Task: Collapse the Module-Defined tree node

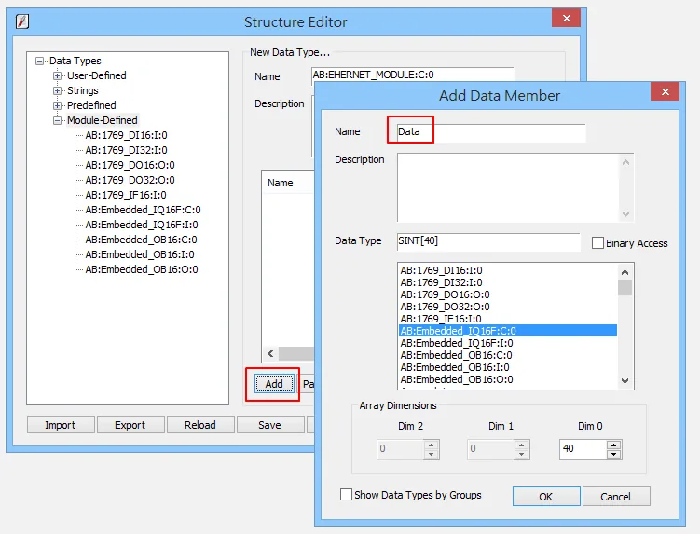Action: (x=57, y=120)
